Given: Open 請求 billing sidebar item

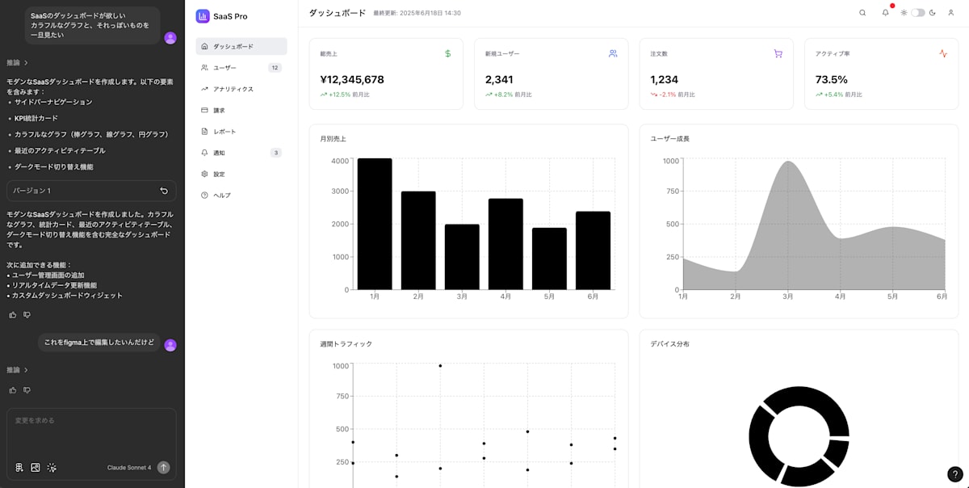Looking at the screenshot, I should pos(241,110).
